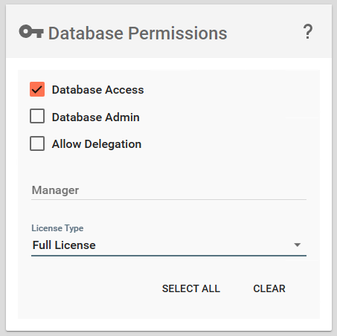Click the underline below Manager placeholder
Image resolution: width=337 pixels, height=336 pixels.
pos(169,199)
